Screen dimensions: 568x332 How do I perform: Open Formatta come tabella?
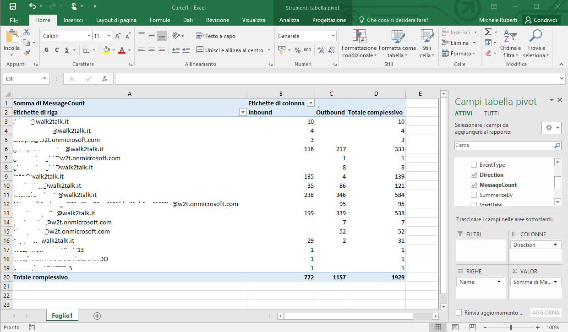pos(397,44)
